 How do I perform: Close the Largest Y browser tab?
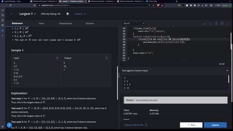(86, 1)
